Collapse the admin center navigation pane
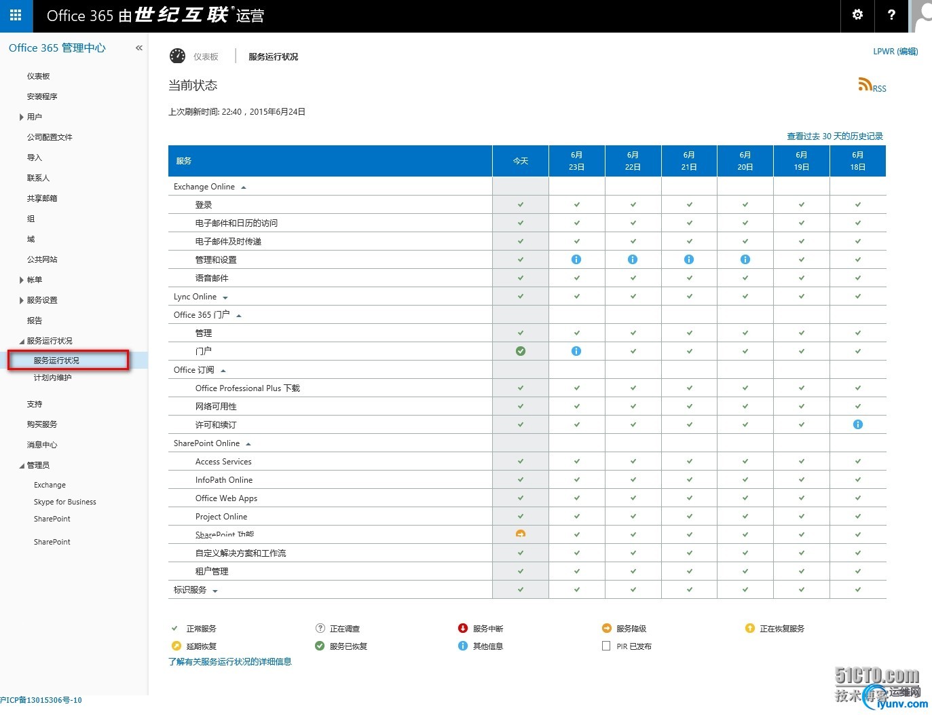932x715 pixels. (139, 48)
